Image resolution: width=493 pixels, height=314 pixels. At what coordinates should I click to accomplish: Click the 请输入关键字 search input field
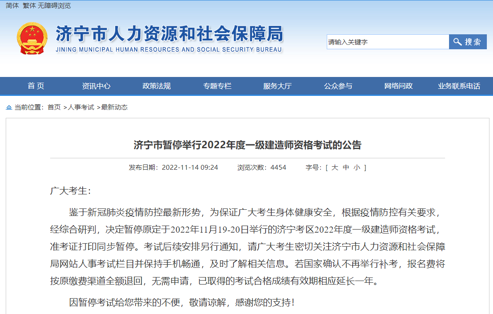[387, 42]
